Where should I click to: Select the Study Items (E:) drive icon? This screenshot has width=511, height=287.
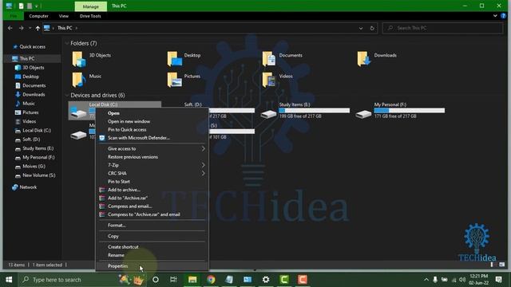point(268,114)
